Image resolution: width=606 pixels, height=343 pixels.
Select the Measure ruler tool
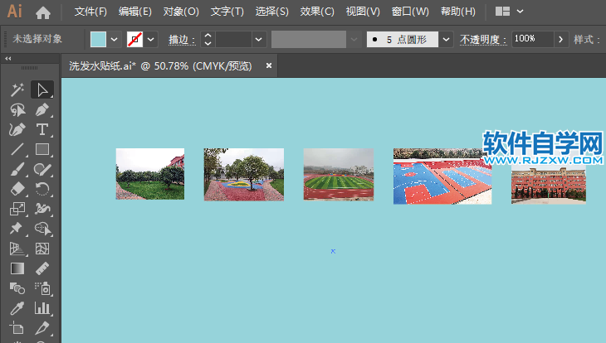click(x=42, y=268)
